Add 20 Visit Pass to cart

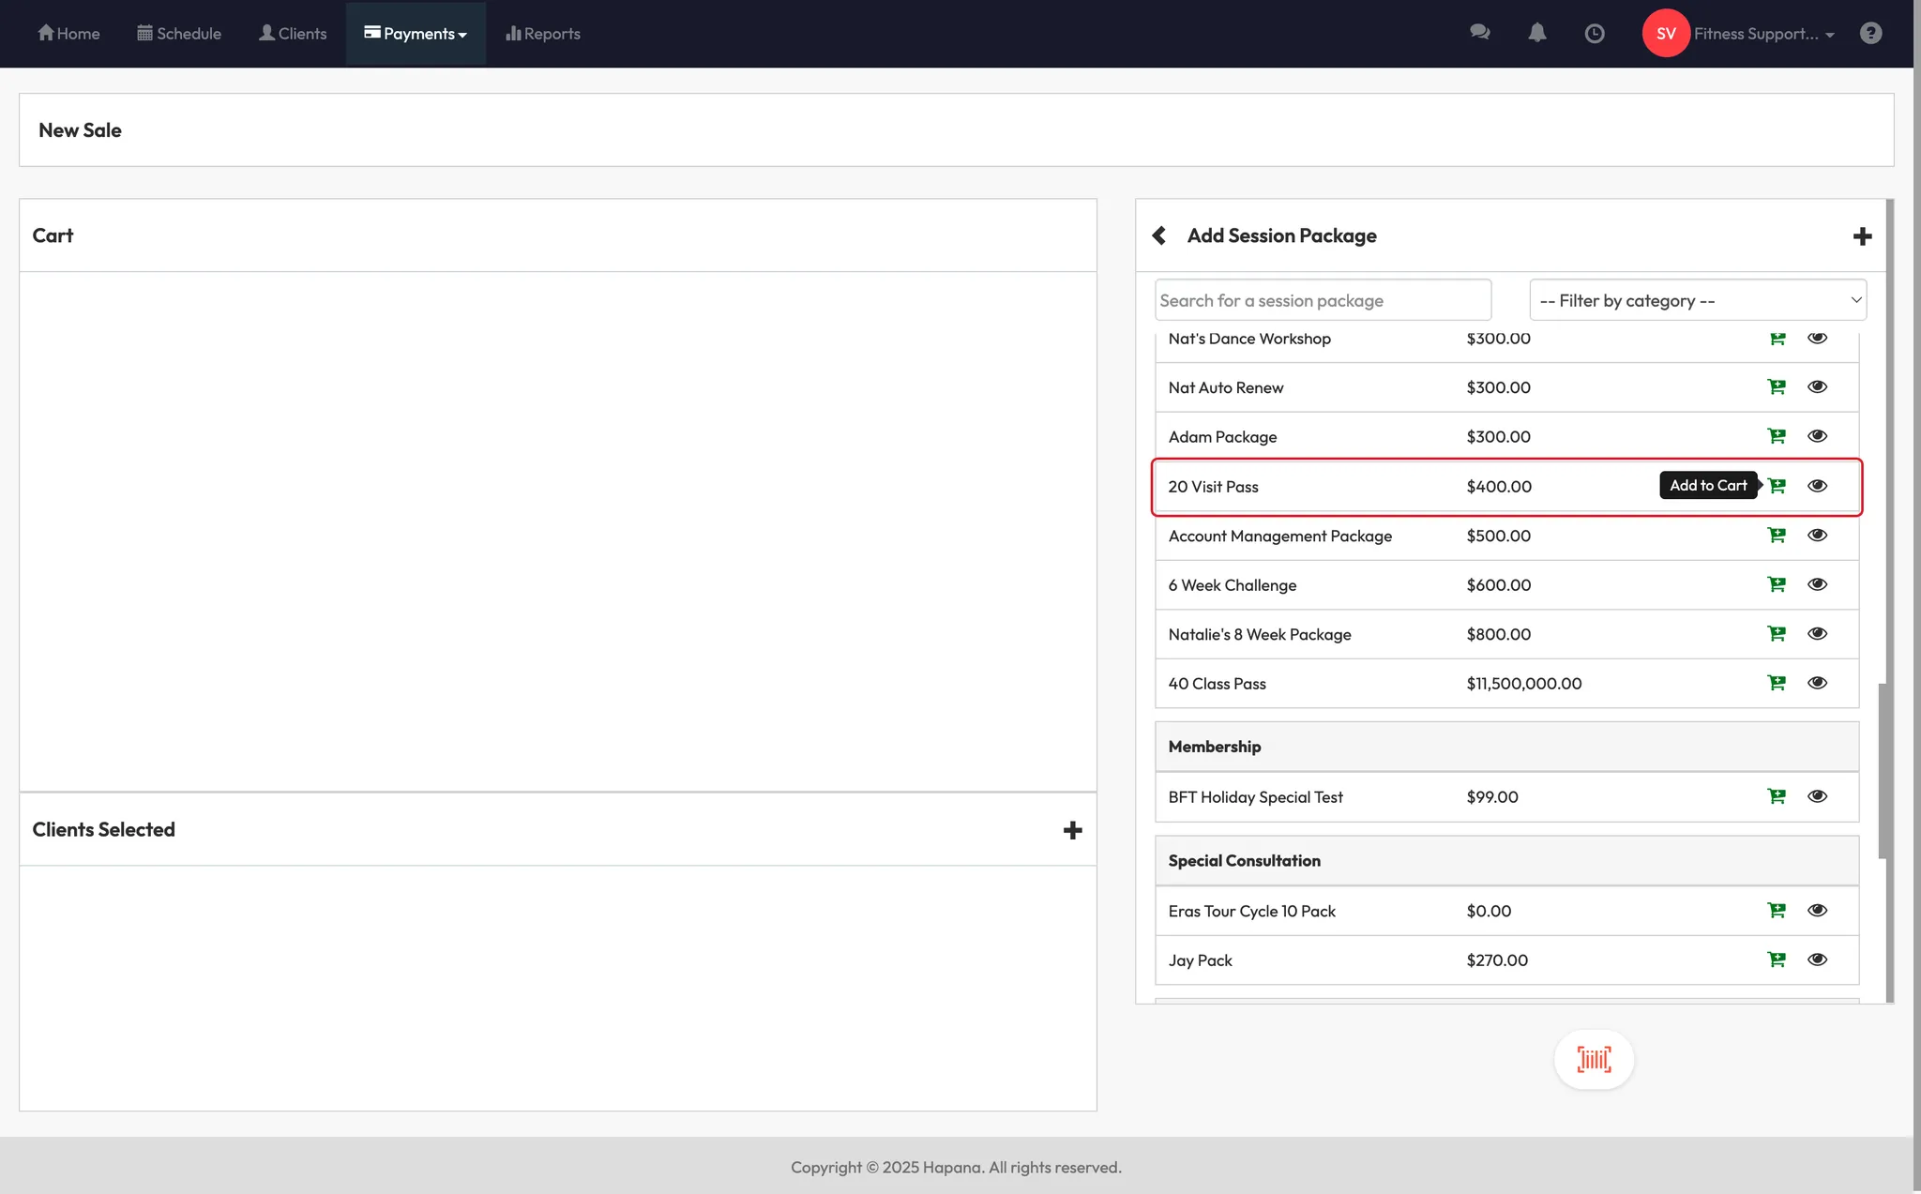pos(1777,486)
